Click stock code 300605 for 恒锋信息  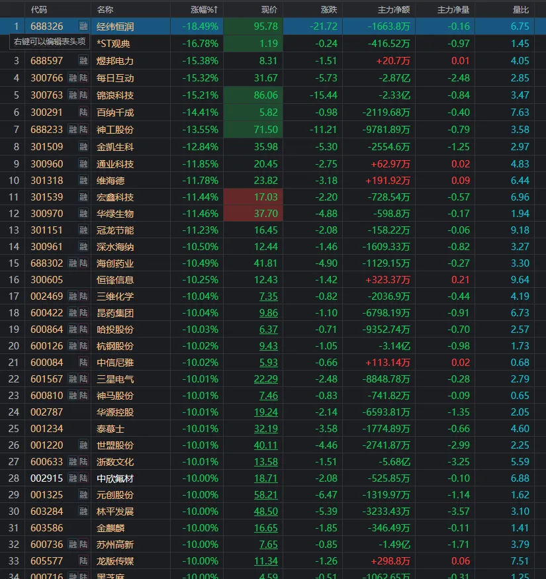(x=46, y=280)
